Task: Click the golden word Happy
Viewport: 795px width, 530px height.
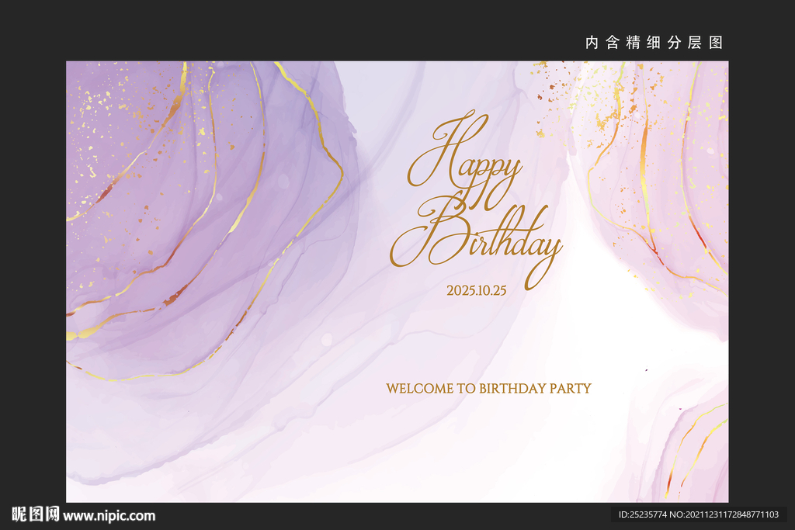Action: 464,160
